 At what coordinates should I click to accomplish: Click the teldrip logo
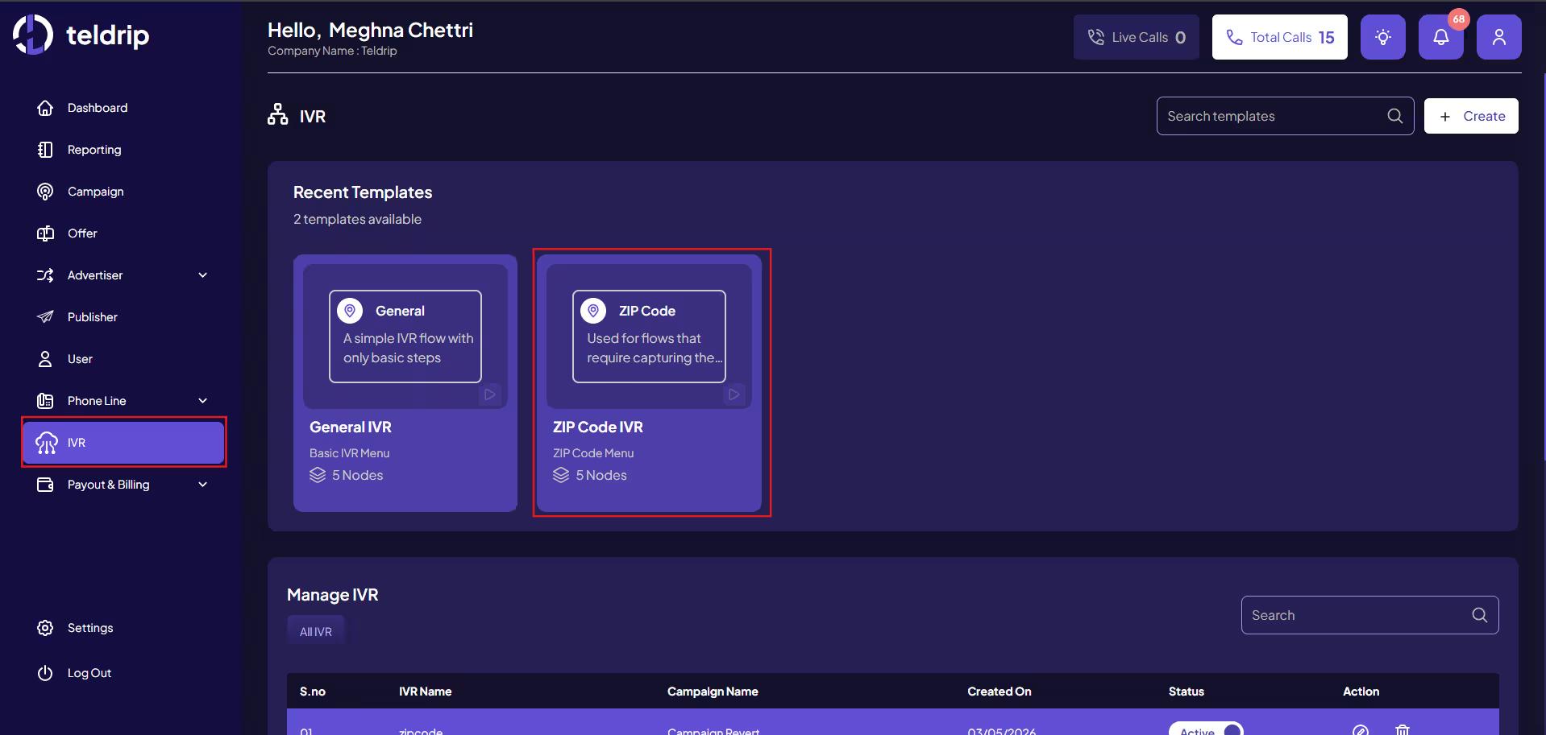pos(81,35)
